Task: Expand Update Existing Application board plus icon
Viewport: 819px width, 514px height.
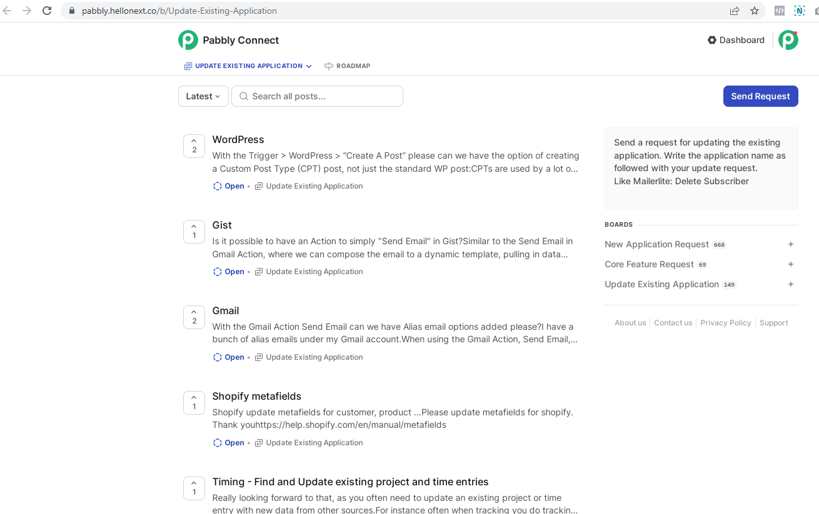Action: tap(791, 284)
